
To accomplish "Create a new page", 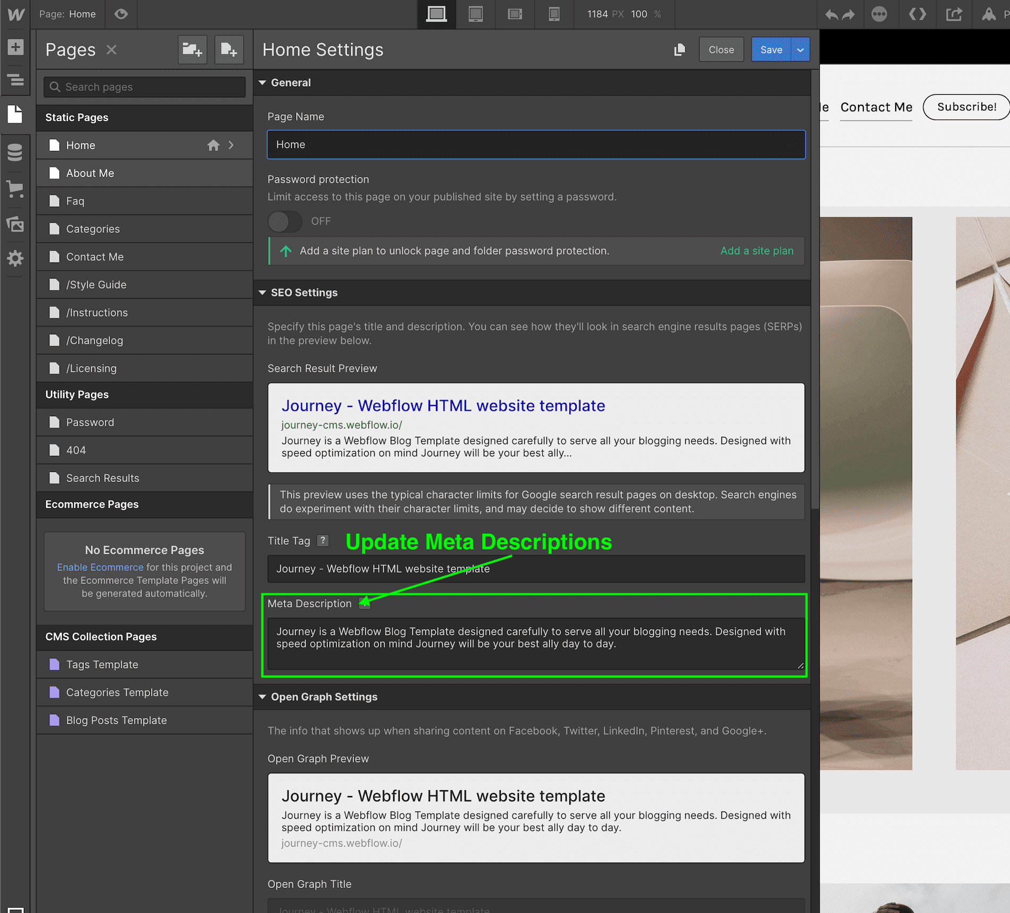I will (x=229, y=50).
